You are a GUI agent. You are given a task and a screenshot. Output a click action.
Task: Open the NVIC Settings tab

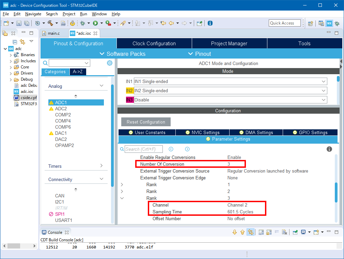tap(202, 132)
